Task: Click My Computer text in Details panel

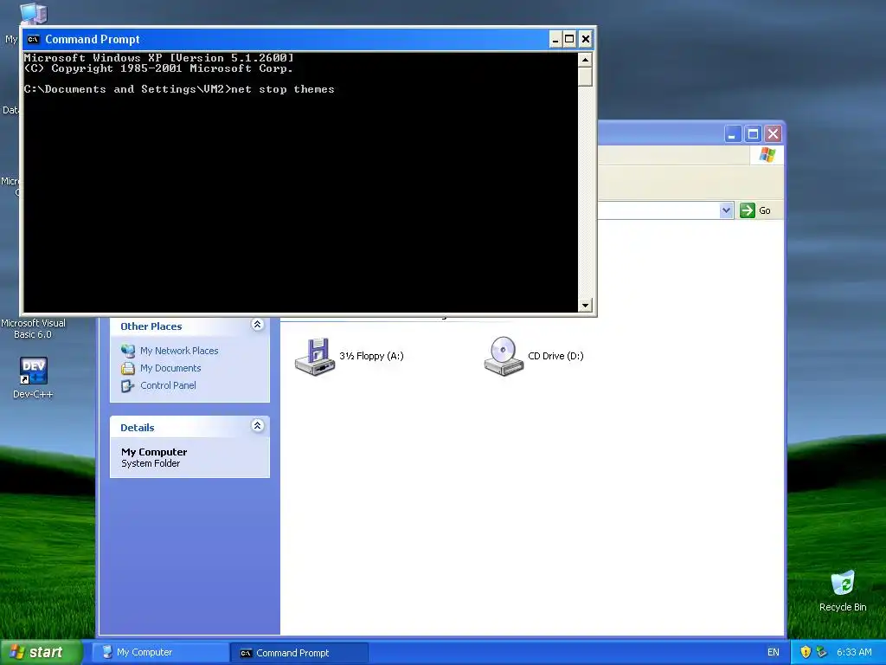Action: pyautogui.click(x=154, y=452)
